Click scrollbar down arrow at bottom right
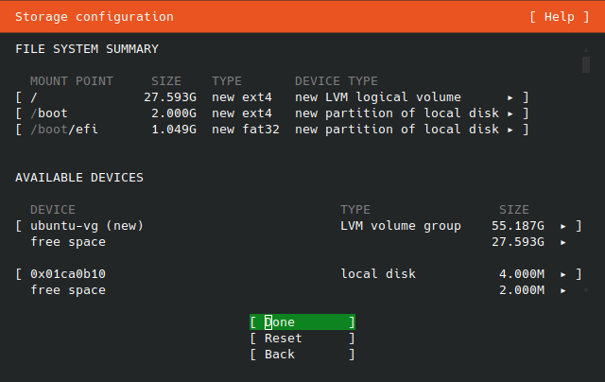Viewport: 605px width, 382px height. [x=586, y=290]
